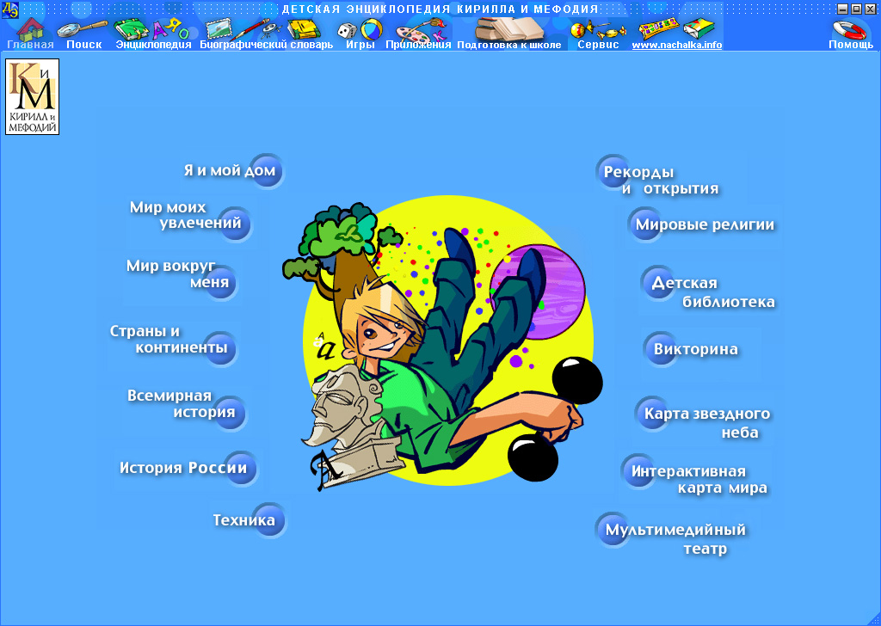Maximize the encyclopedia window
Image resolution: width=881 pixels, height=626 pixels.
click(856, 9)
